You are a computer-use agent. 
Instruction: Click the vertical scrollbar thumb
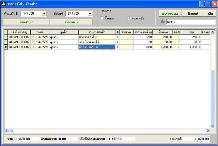tap(213, 97)
